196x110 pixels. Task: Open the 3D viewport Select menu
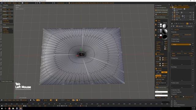(x=10, y=100)
